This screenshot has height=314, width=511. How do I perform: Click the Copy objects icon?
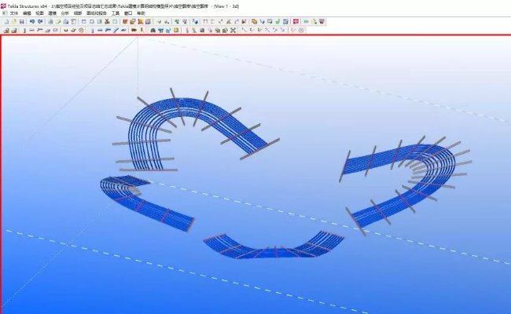(x=254, y=22)
